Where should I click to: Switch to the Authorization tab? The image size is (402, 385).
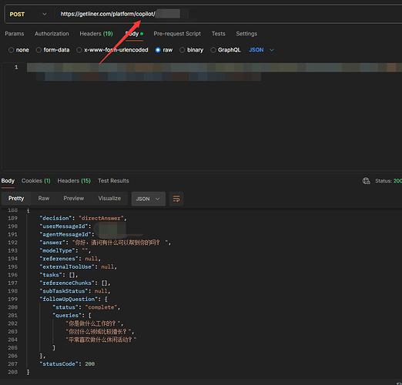pos(52,34)
